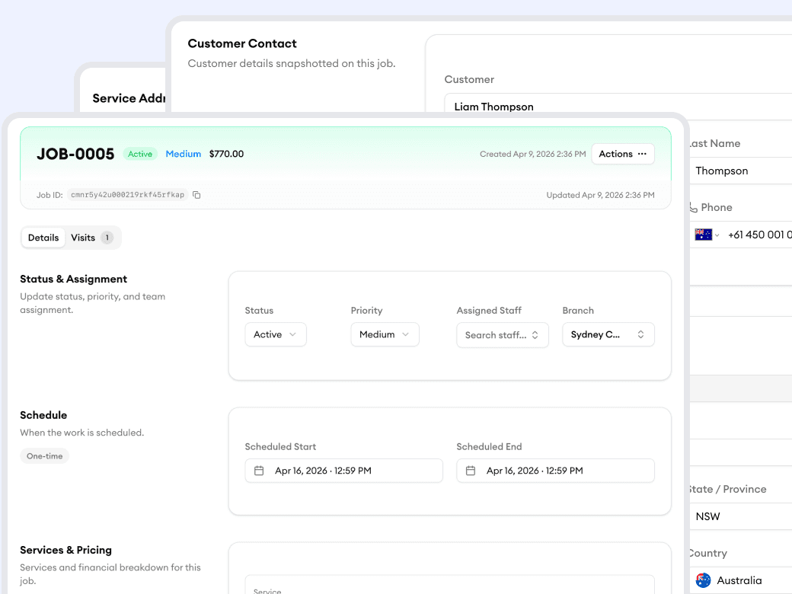The height and width of the screenshot is (594, 792).
Task: Open the Priority dropdown showing Medium
Action: pos(385,334)
